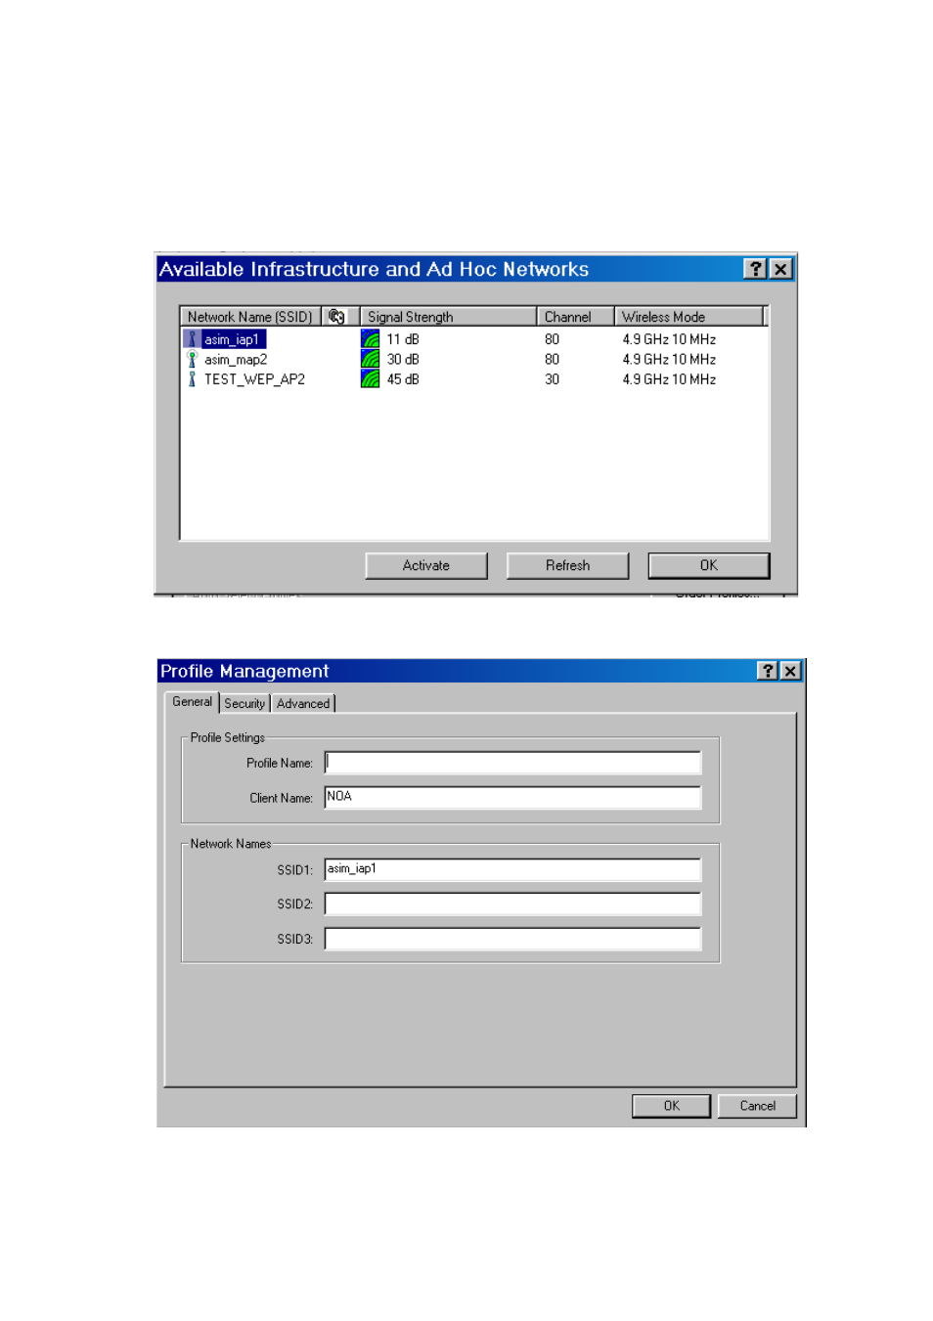Click signal strength icon for 30 dB
This screenshot has width=933, height=1321.
pos(370,359)
